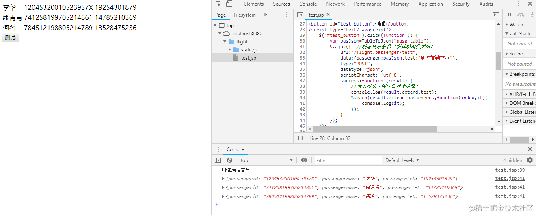The width and height of the screenshot is (536, 215).
Task: Click the editor horizontal scrollbar
Action: point(374,129)
